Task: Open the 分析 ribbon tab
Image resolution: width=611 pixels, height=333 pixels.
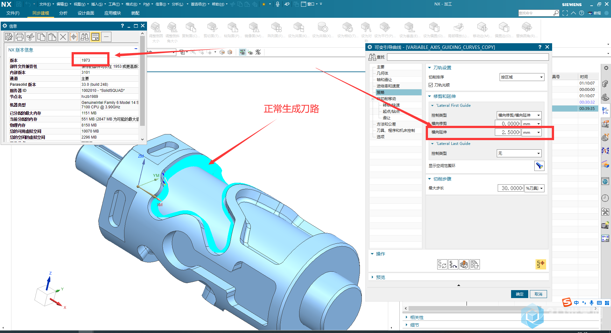Action: [63, 13]
